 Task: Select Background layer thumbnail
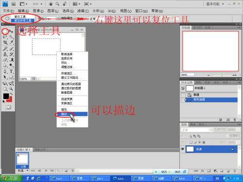pyautogui.click(x=190, y=149)
